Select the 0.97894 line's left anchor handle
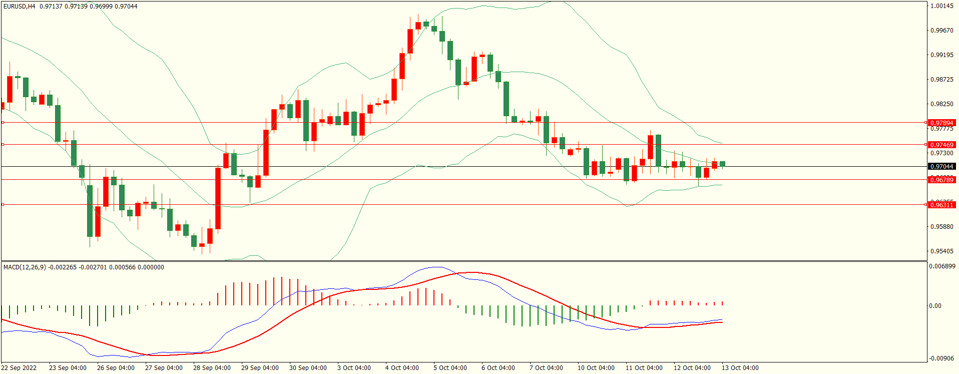 click(x=3, y=122)
